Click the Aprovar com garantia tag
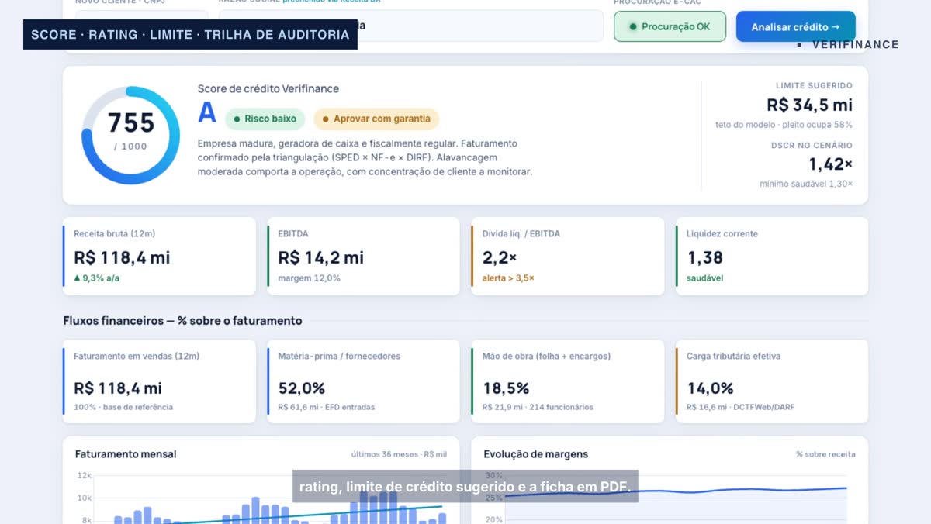The width and height of the screenshot is (931, 524). point(376,119)
